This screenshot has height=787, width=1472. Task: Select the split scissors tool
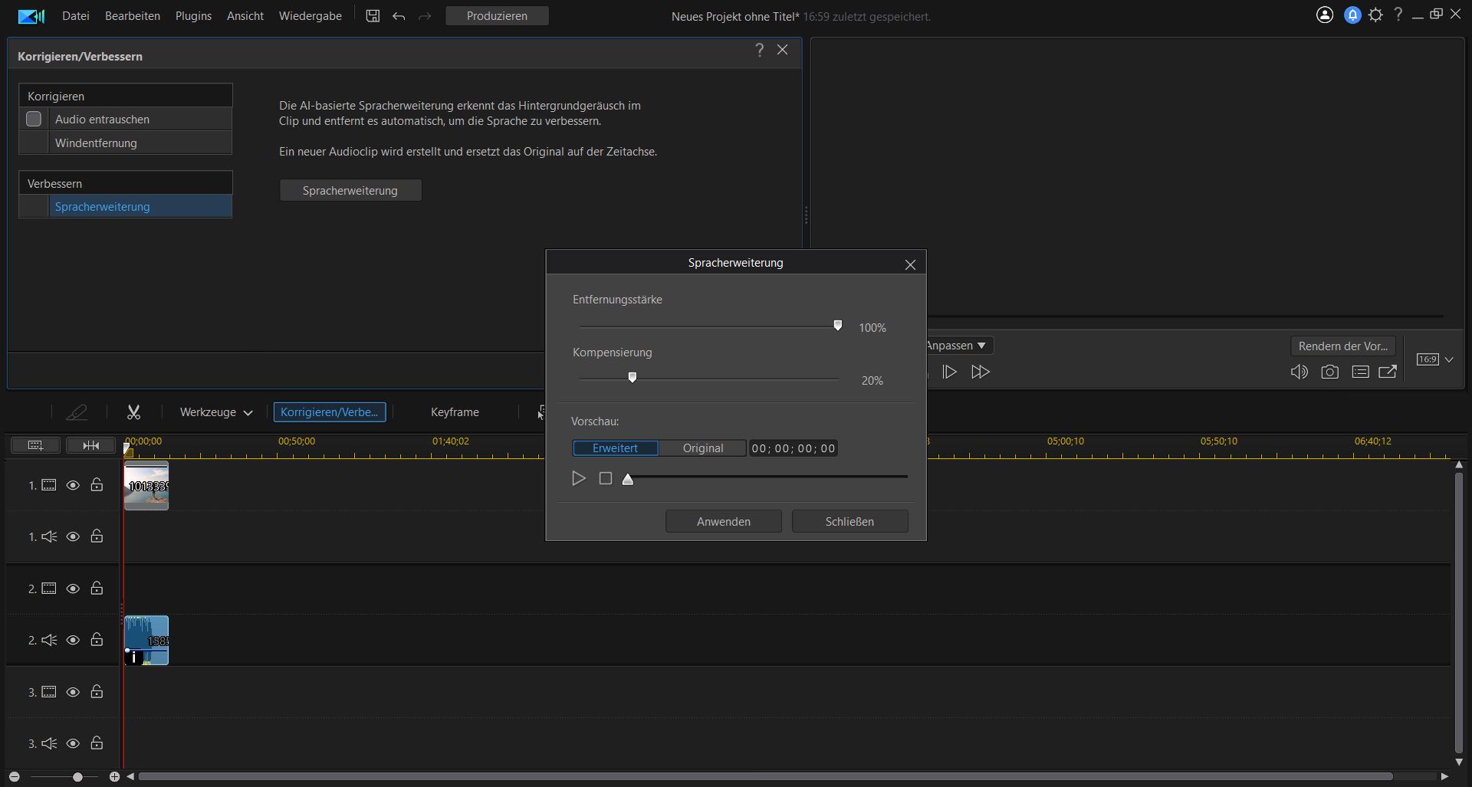pyautogui.click(x=133, y=412)
